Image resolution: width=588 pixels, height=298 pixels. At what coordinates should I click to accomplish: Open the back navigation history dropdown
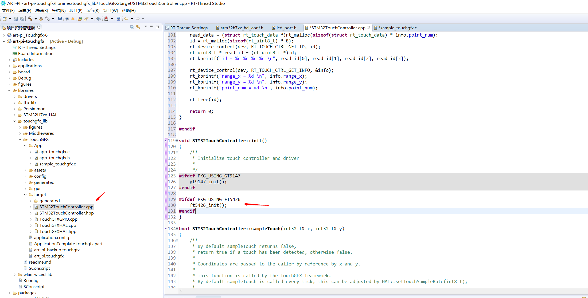132,19
